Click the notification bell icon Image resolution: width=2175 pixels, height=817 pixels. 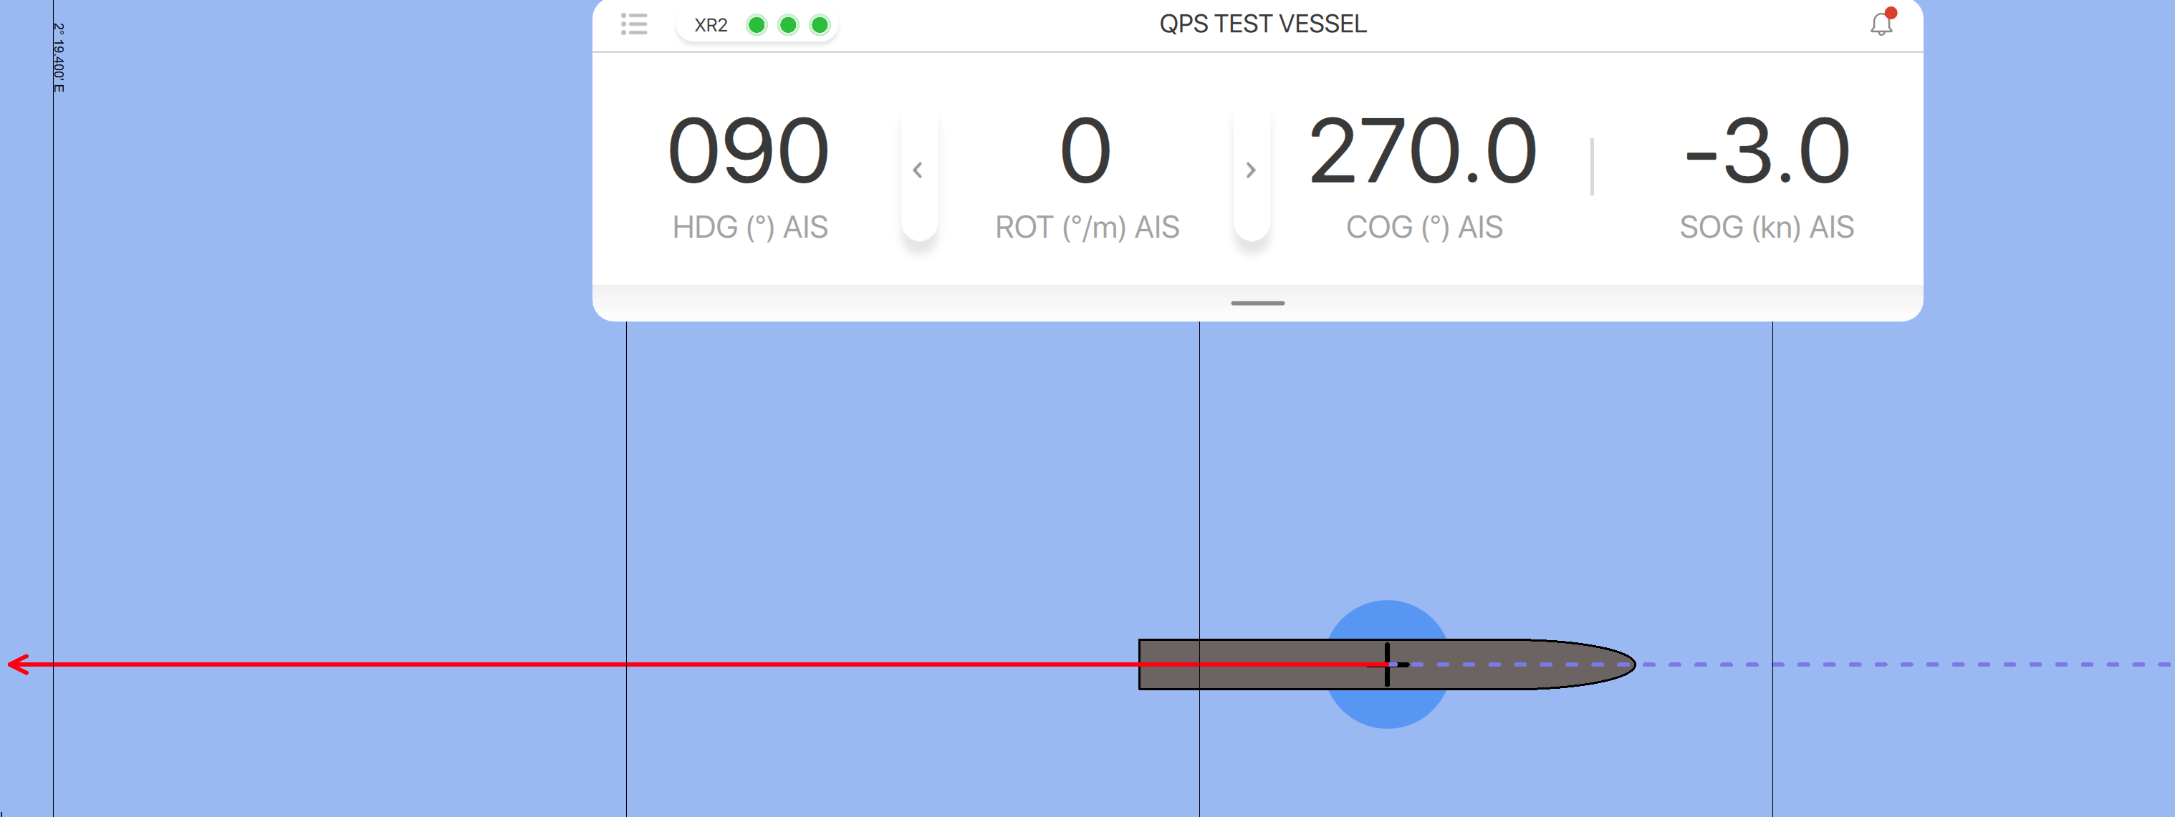tap(1881, 24)
